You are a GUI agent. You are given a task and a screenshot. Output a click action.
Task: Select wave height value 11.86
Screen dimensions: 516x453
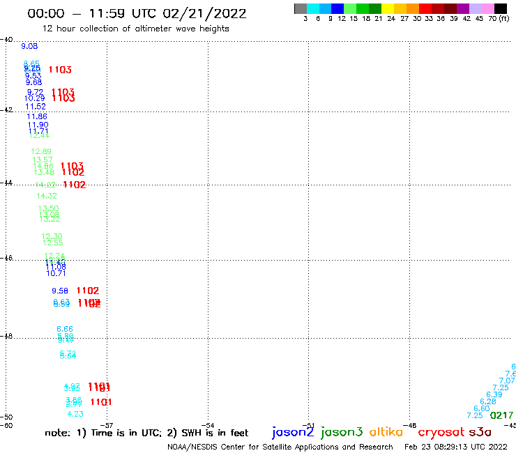37,116
